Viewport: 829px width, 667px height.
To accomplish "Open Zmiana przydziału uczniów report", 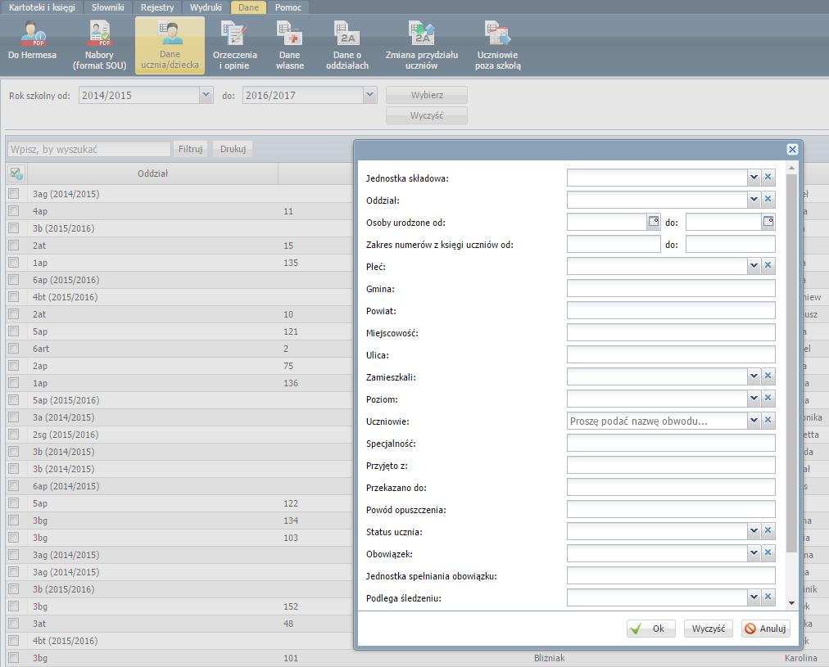I will (x=421, y=45).
